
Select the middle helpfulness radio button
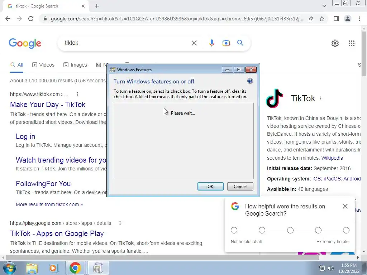(x=290, y=230)
